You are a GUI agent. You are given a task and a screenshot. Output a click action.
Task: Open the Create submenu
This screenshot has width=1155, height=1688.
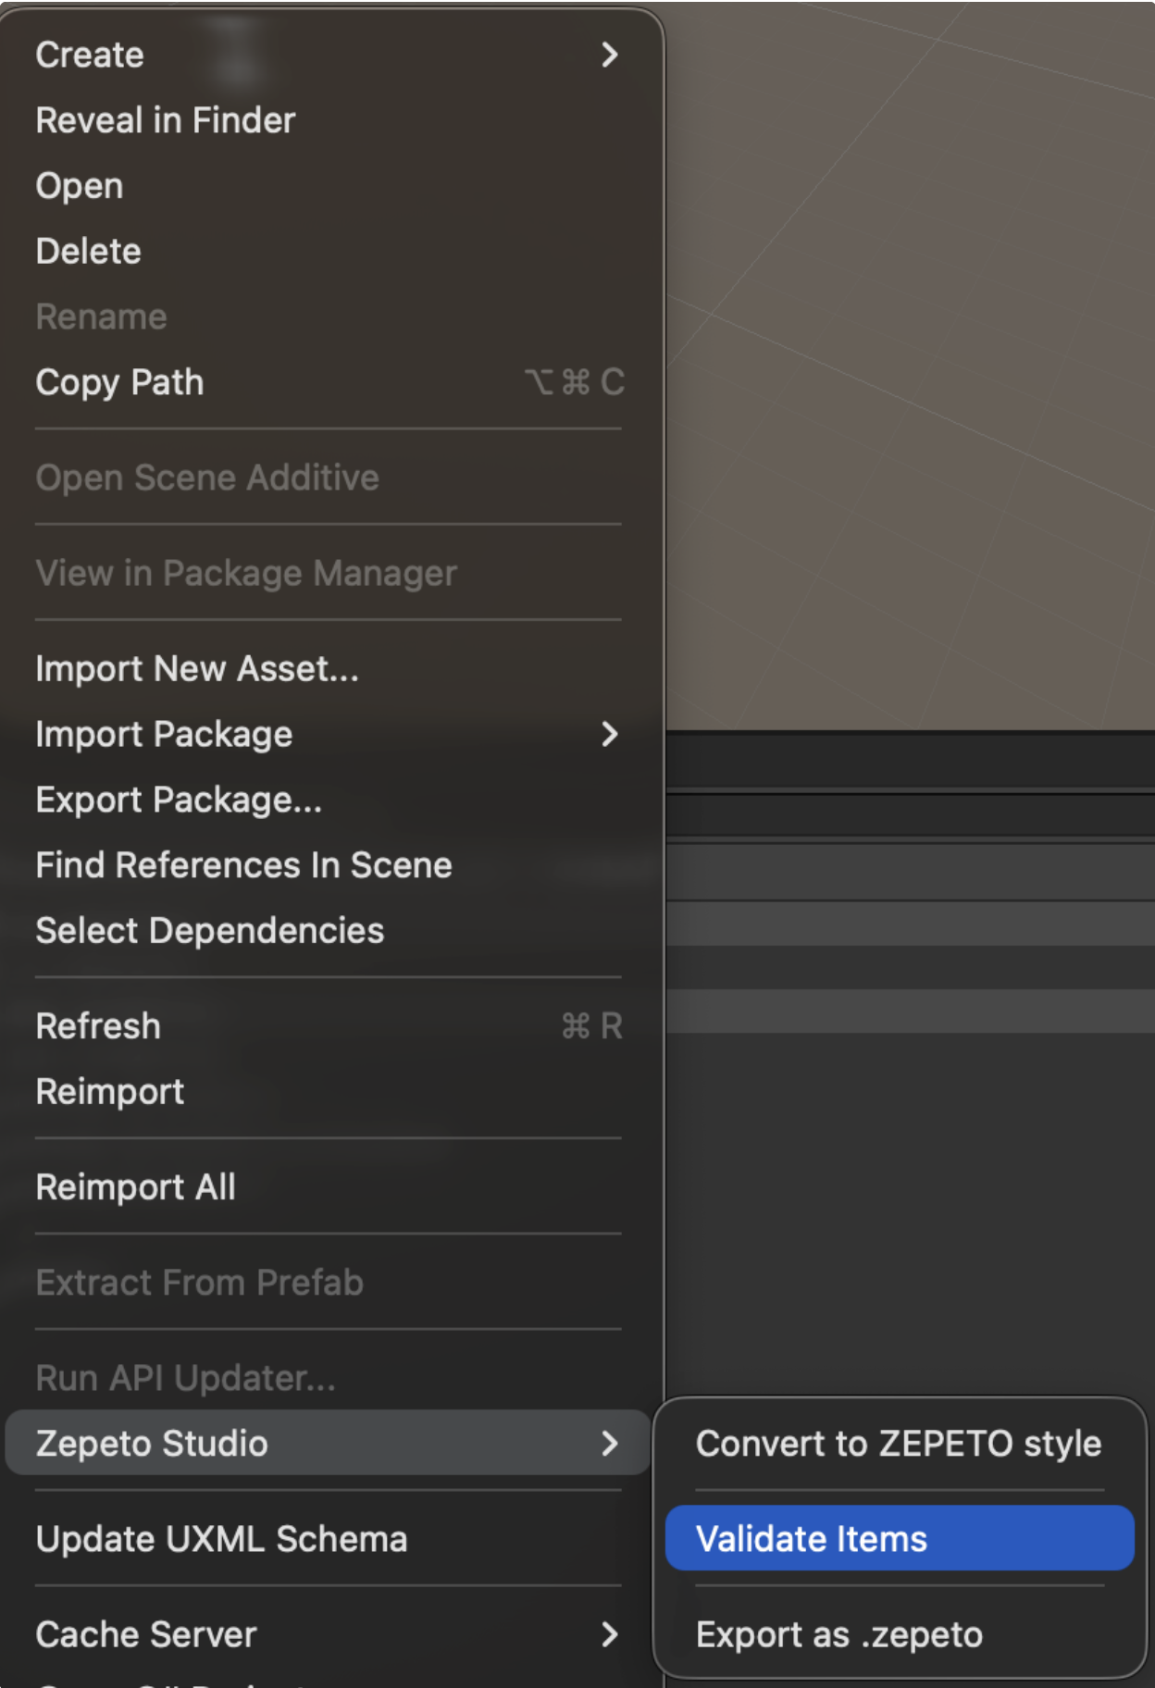[328, 55]
